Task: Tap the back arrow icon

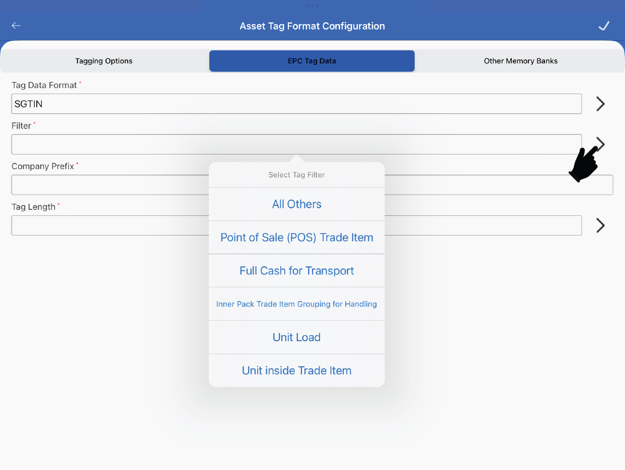Action: point(17,26)
